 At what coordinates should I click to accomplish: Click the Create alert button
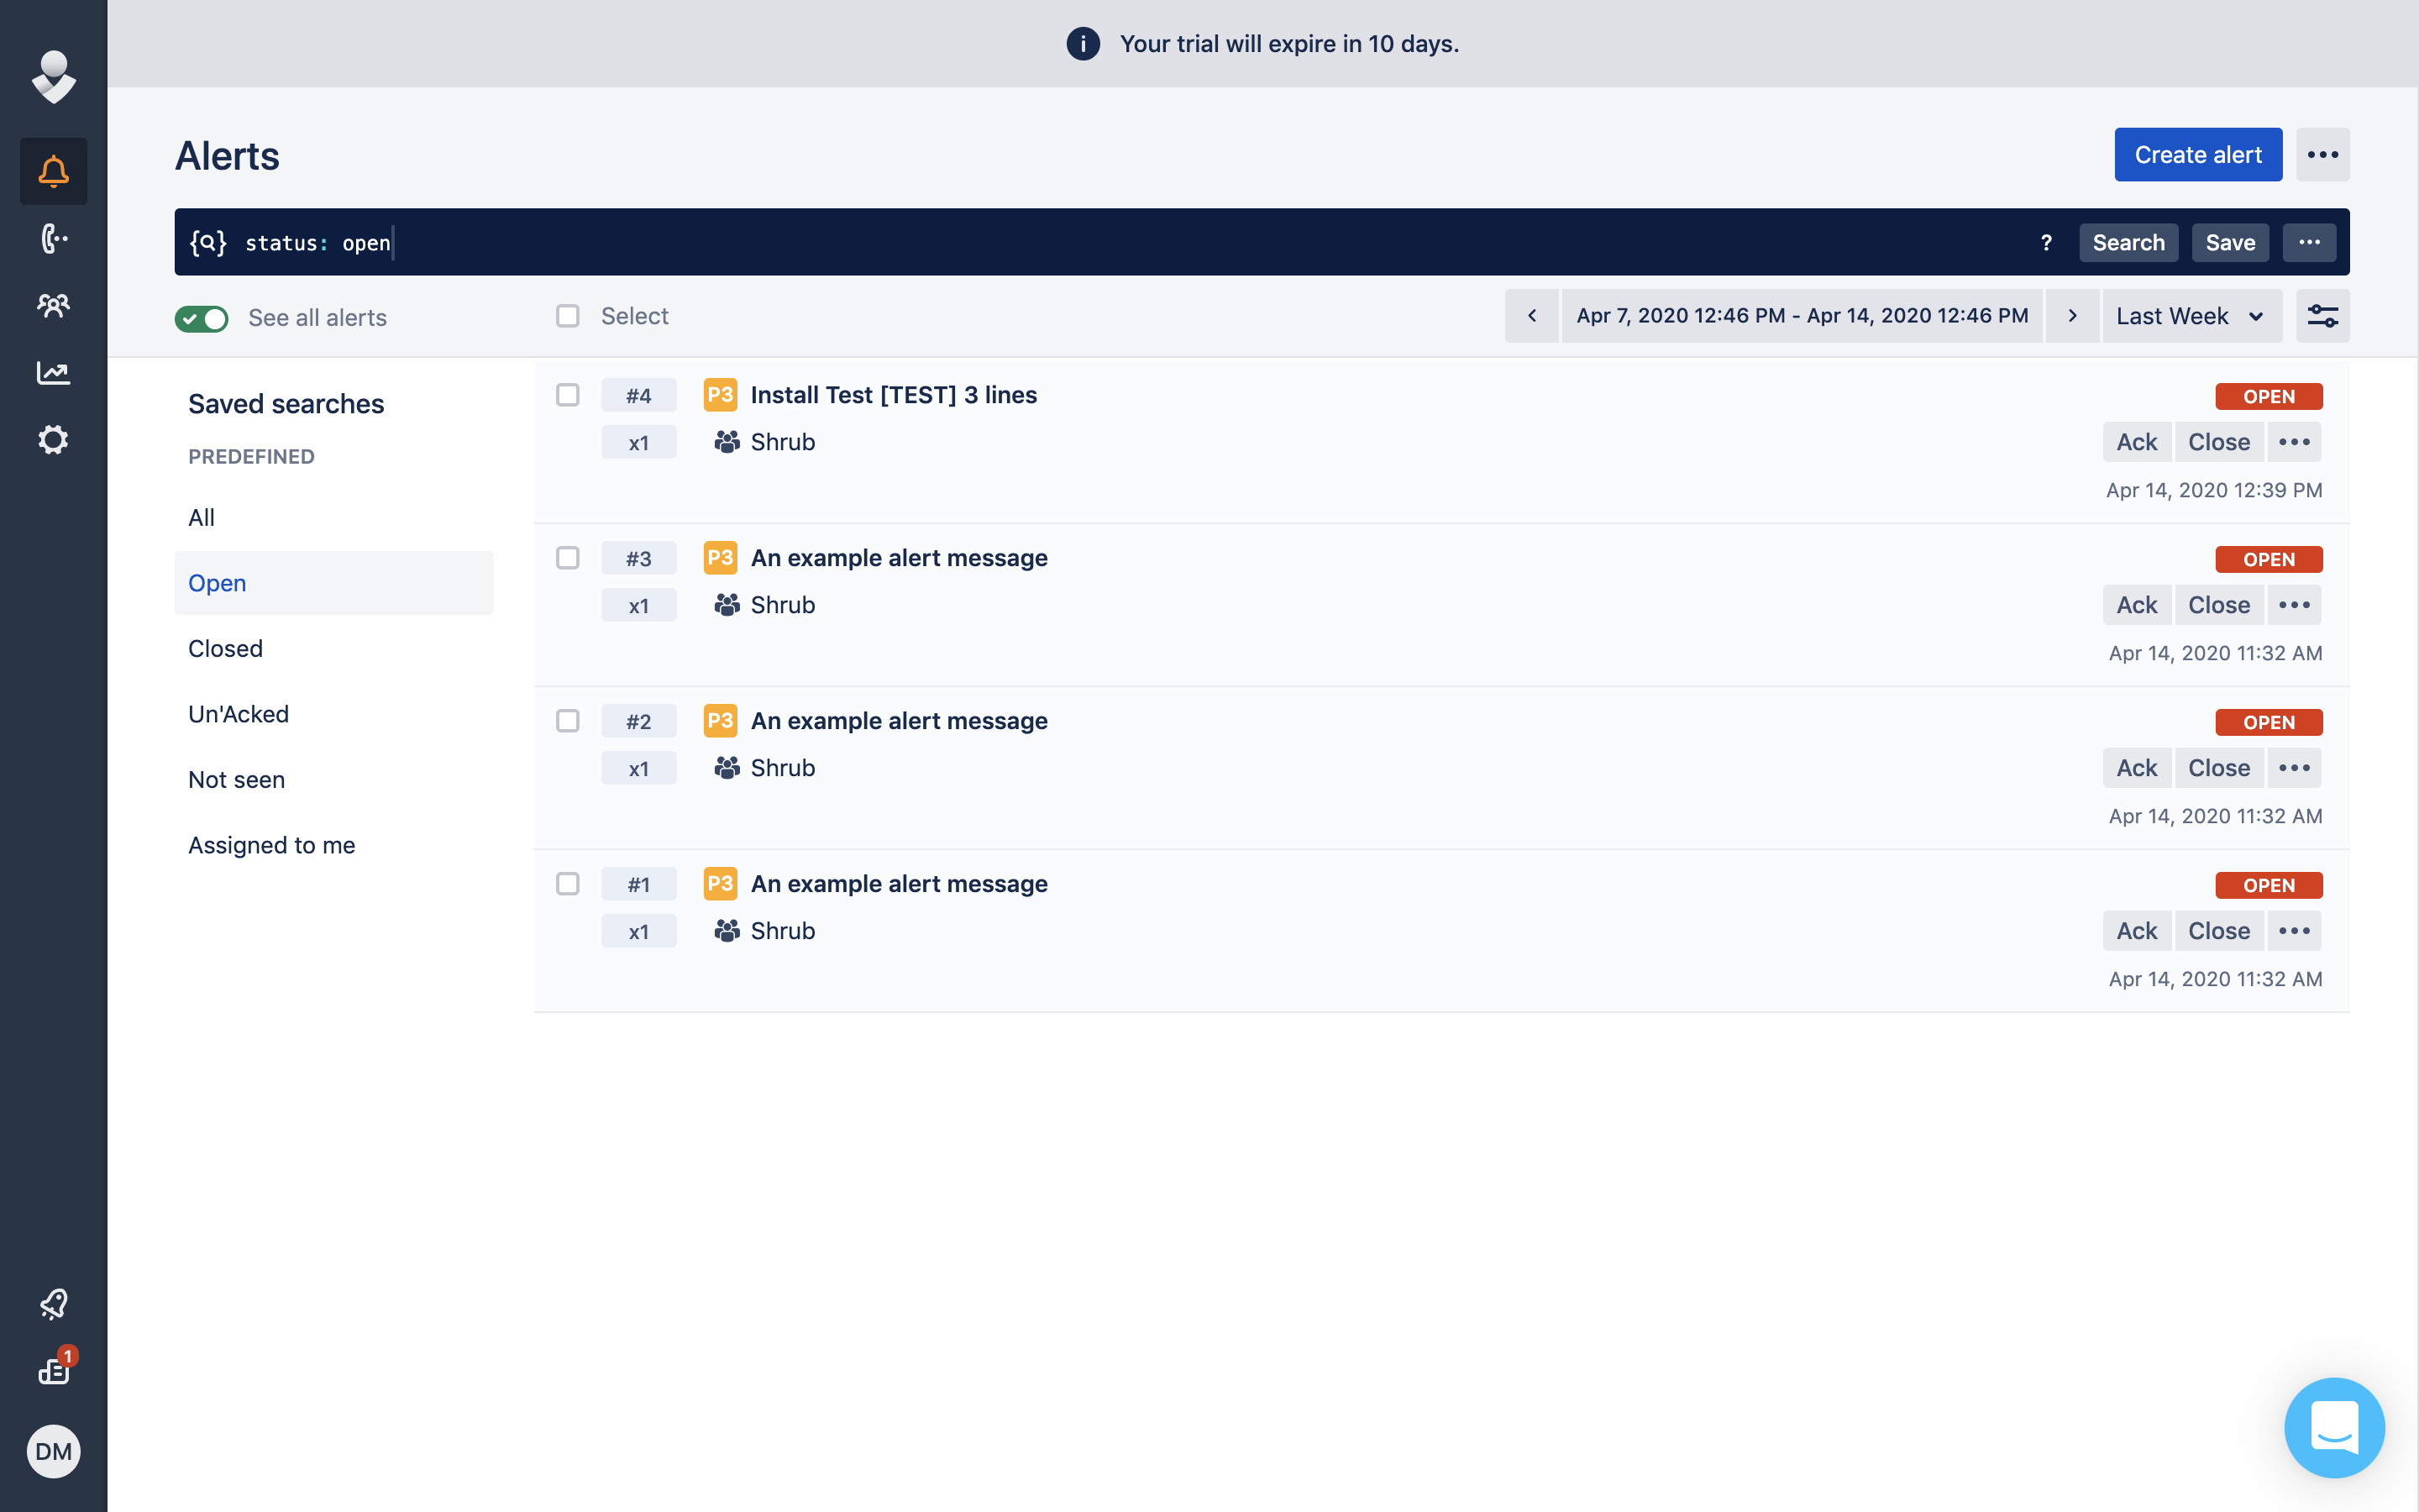click(2197, 155)
